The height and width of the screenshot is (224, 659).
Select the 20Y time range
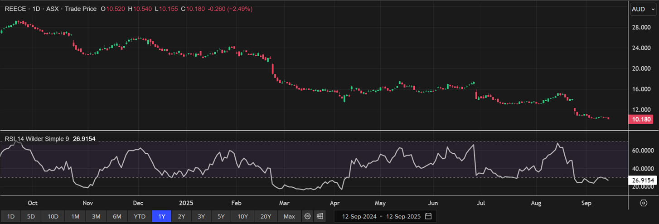266,216
